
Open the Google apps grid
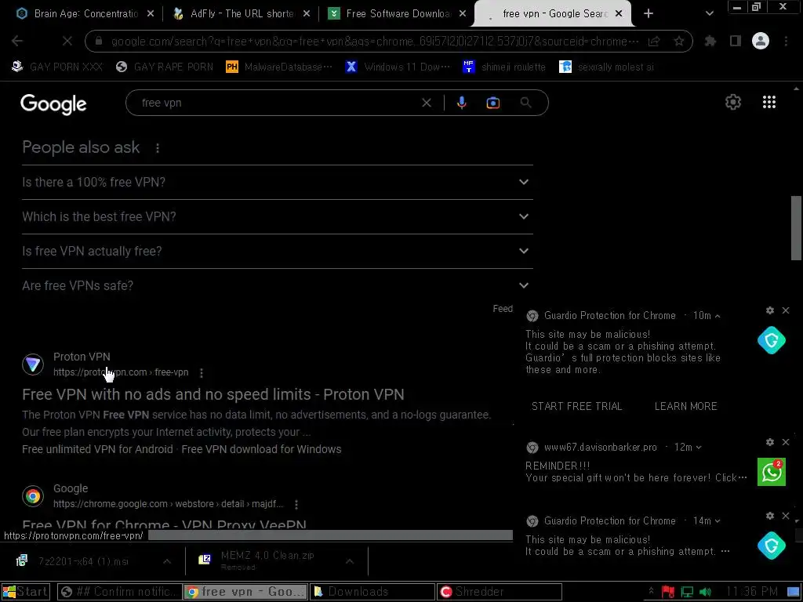[769, 103]
